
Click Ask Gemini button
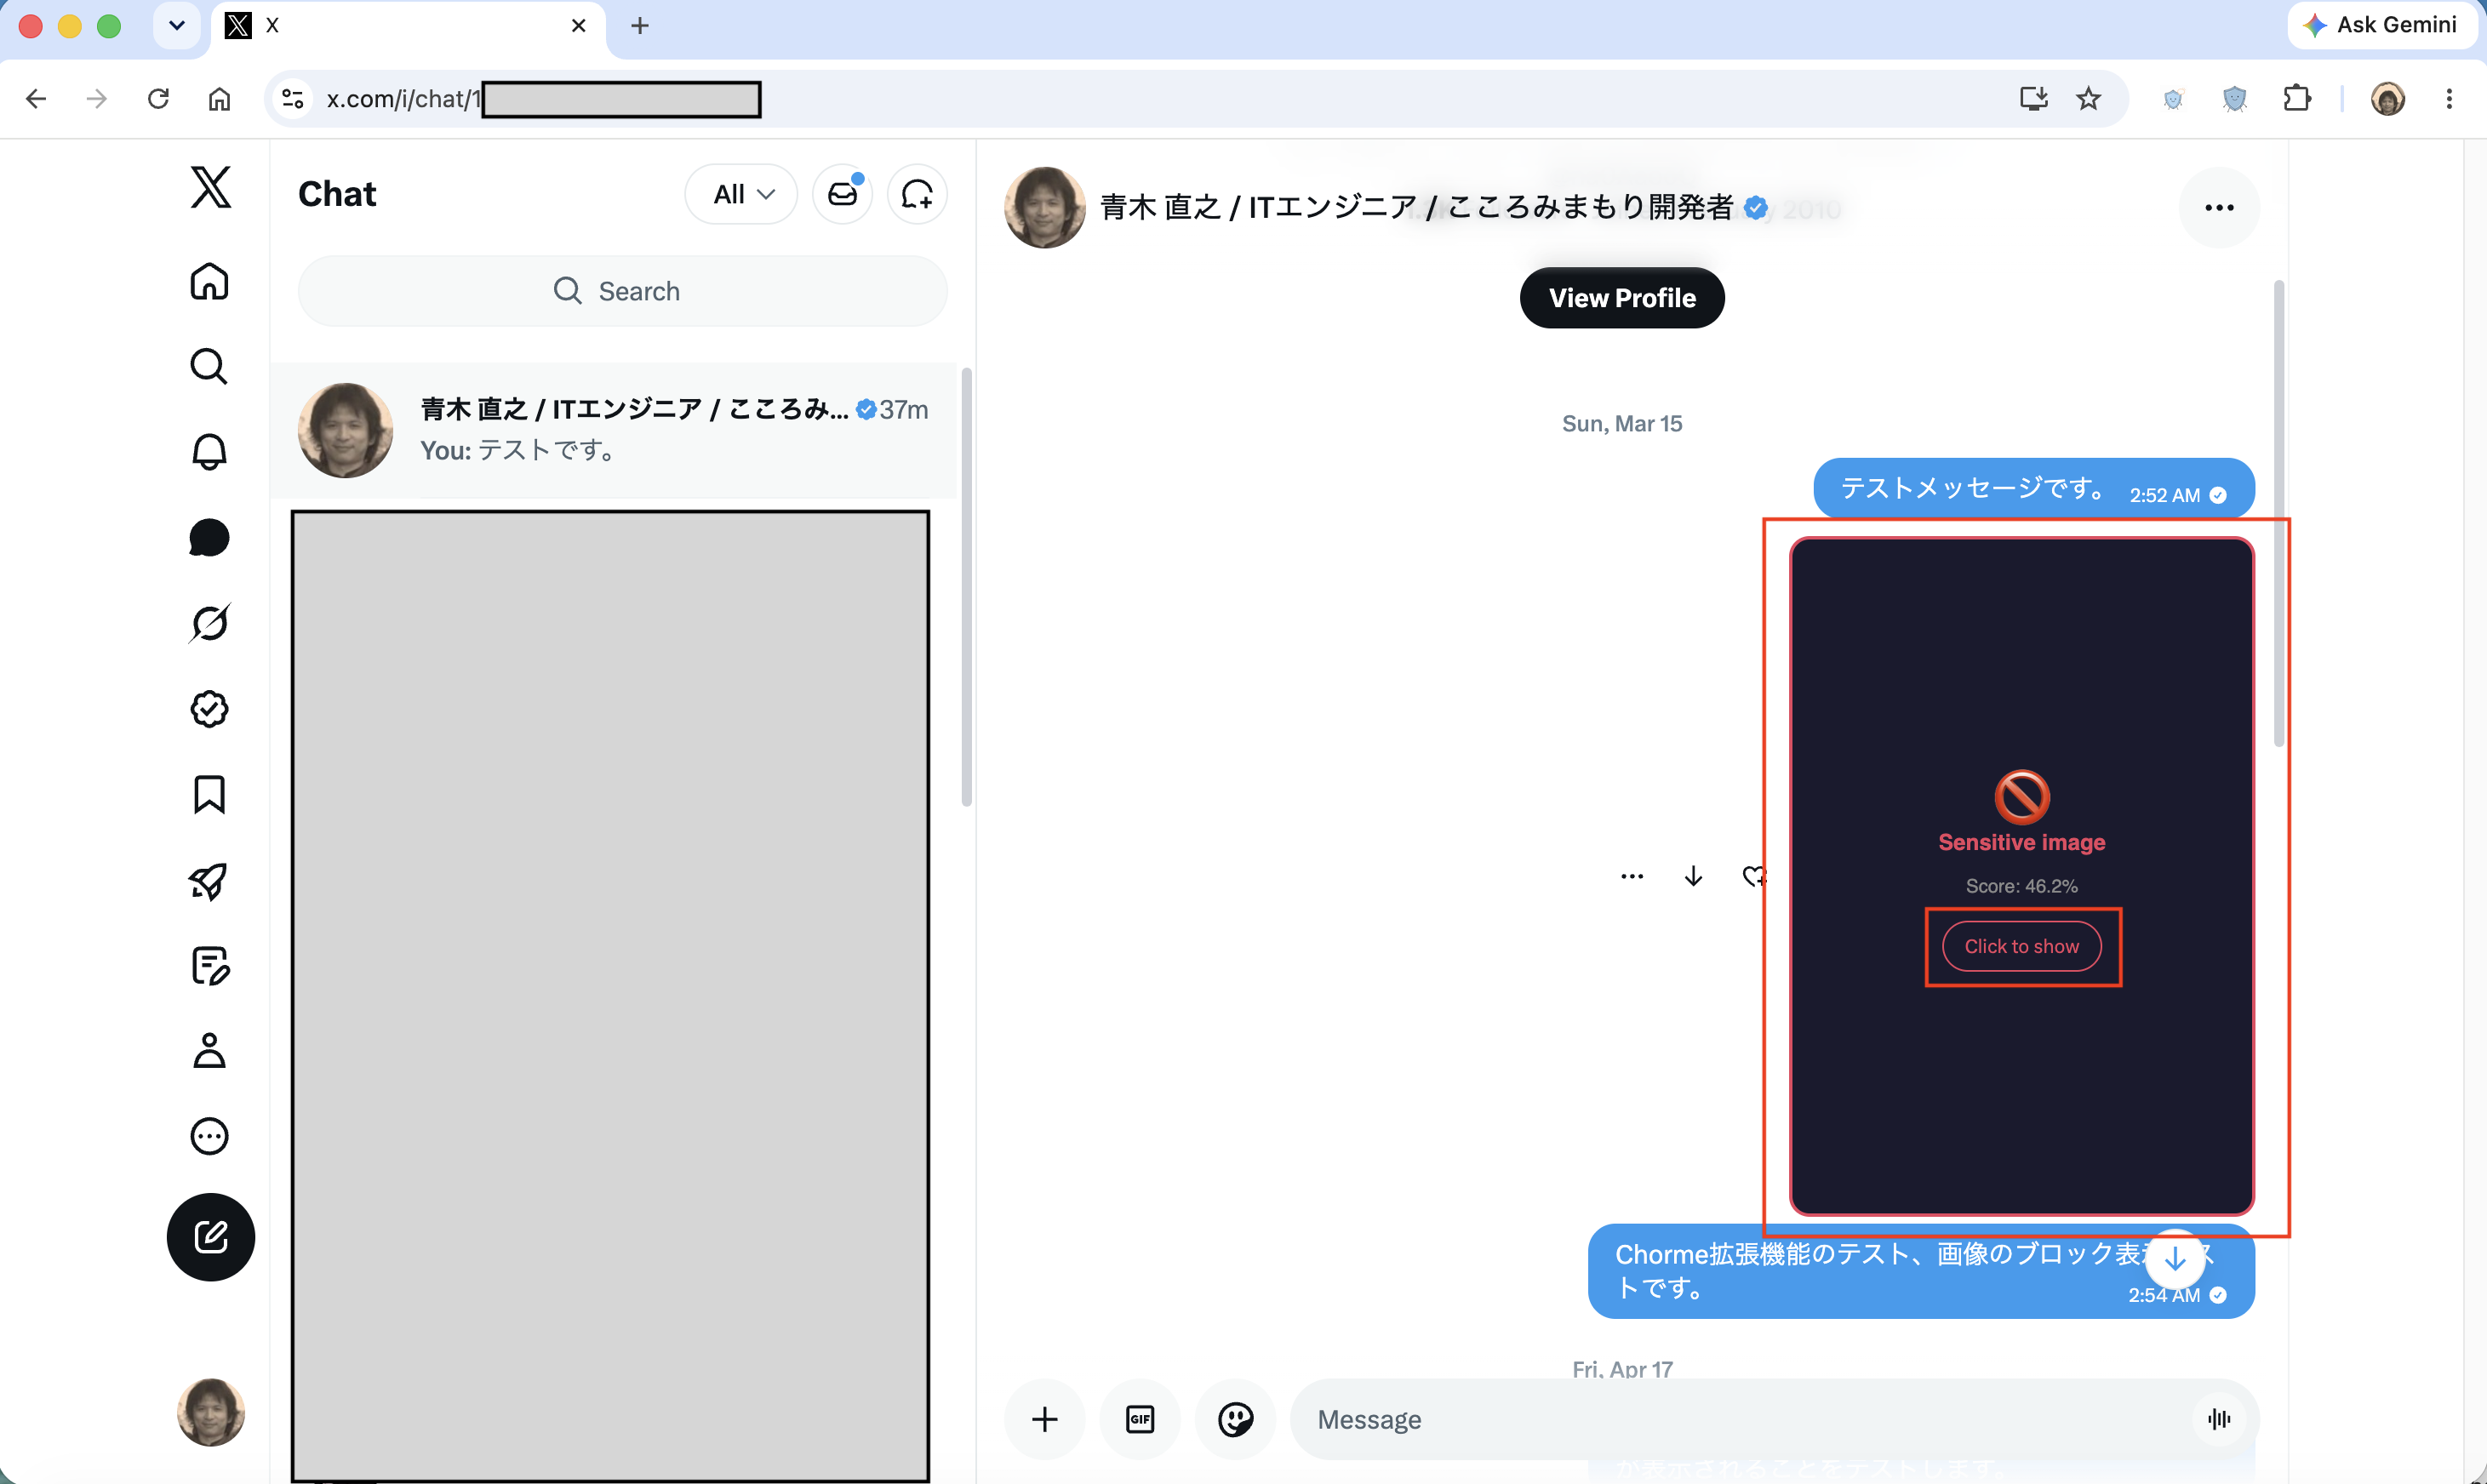[x=2384, y=25]
